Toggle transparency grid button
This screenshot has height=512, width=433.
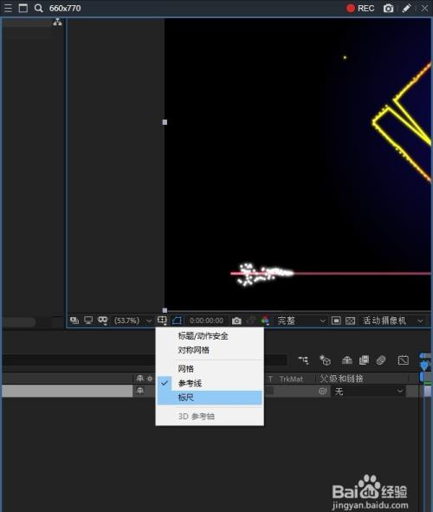[350, 321]
